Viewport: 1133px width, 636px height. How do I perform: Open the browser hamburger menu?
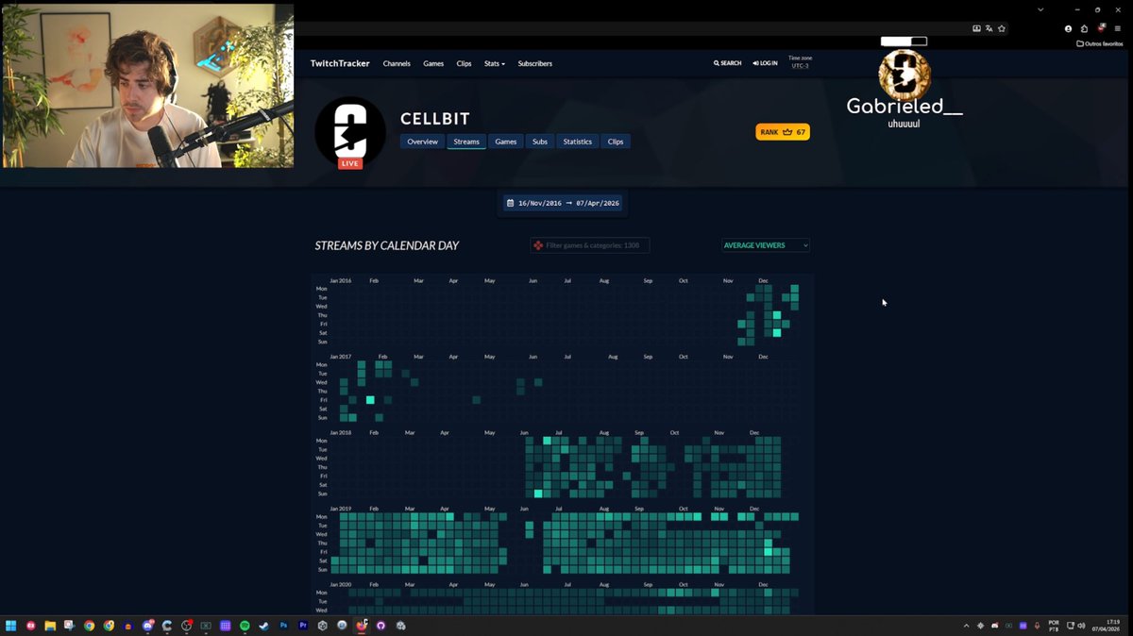tap(1118, 28)
